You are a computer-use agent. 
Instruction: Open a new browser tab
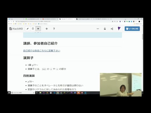[x=111, y=19]
